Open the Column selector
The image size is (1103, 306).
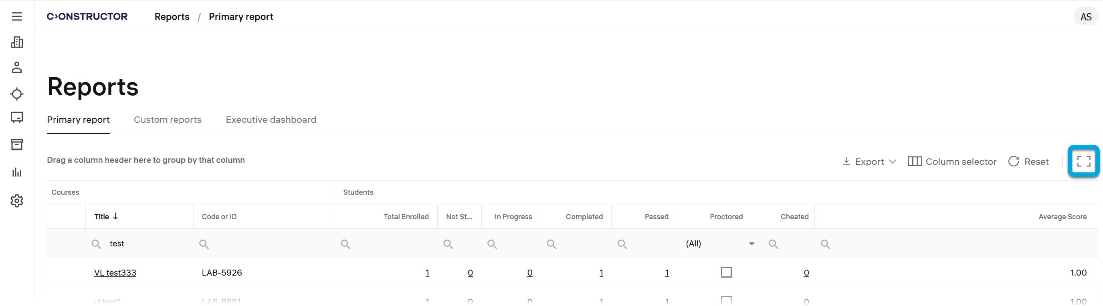pyautogui.click(x=952, y=162)
